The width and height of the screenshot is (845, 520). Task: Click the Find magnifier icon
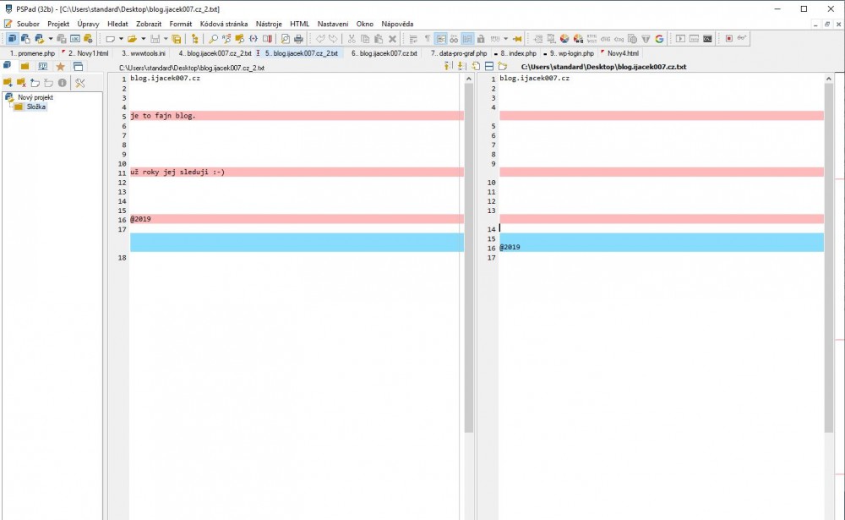pyautogui.click(x=213, y=39)
